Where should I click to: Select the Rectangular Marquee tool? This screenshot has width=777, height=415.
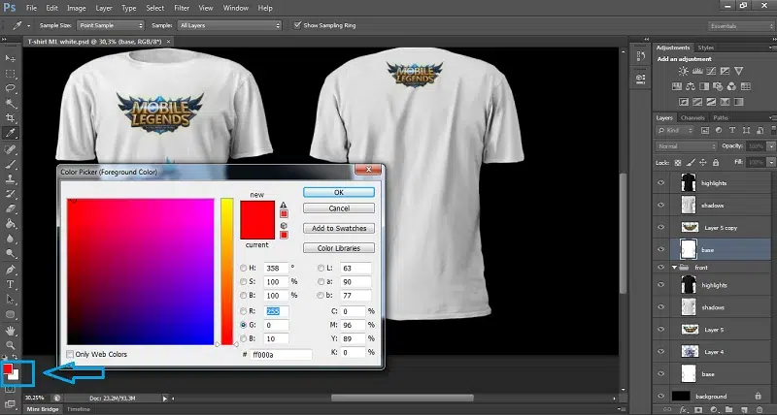pos(10,74)
